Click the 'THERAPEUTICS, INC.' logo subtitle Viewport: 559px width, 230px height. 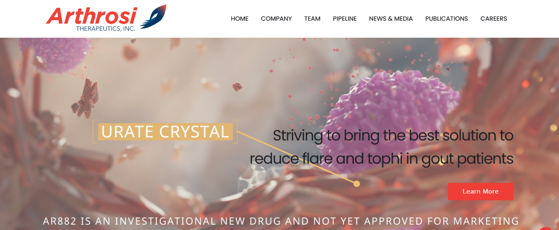point(106,29)
